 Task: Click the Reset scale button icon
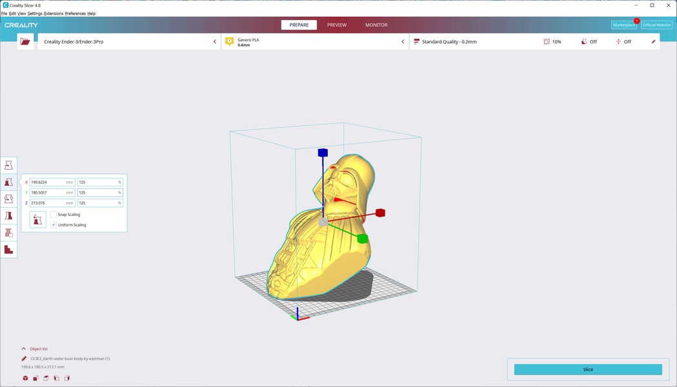pyautogui.click(x=38, y=220)
